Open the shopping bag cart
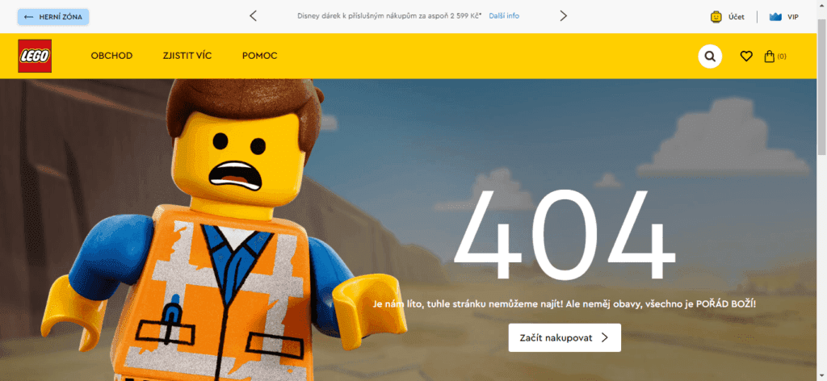The image size is (827, 381). click(x=775, y=56)
